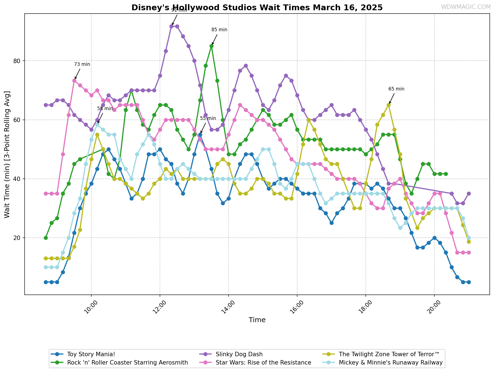Viewport: 495px width, 372px height.
Task: Click the Wait Time y-axis title
Action: (7, 154)
